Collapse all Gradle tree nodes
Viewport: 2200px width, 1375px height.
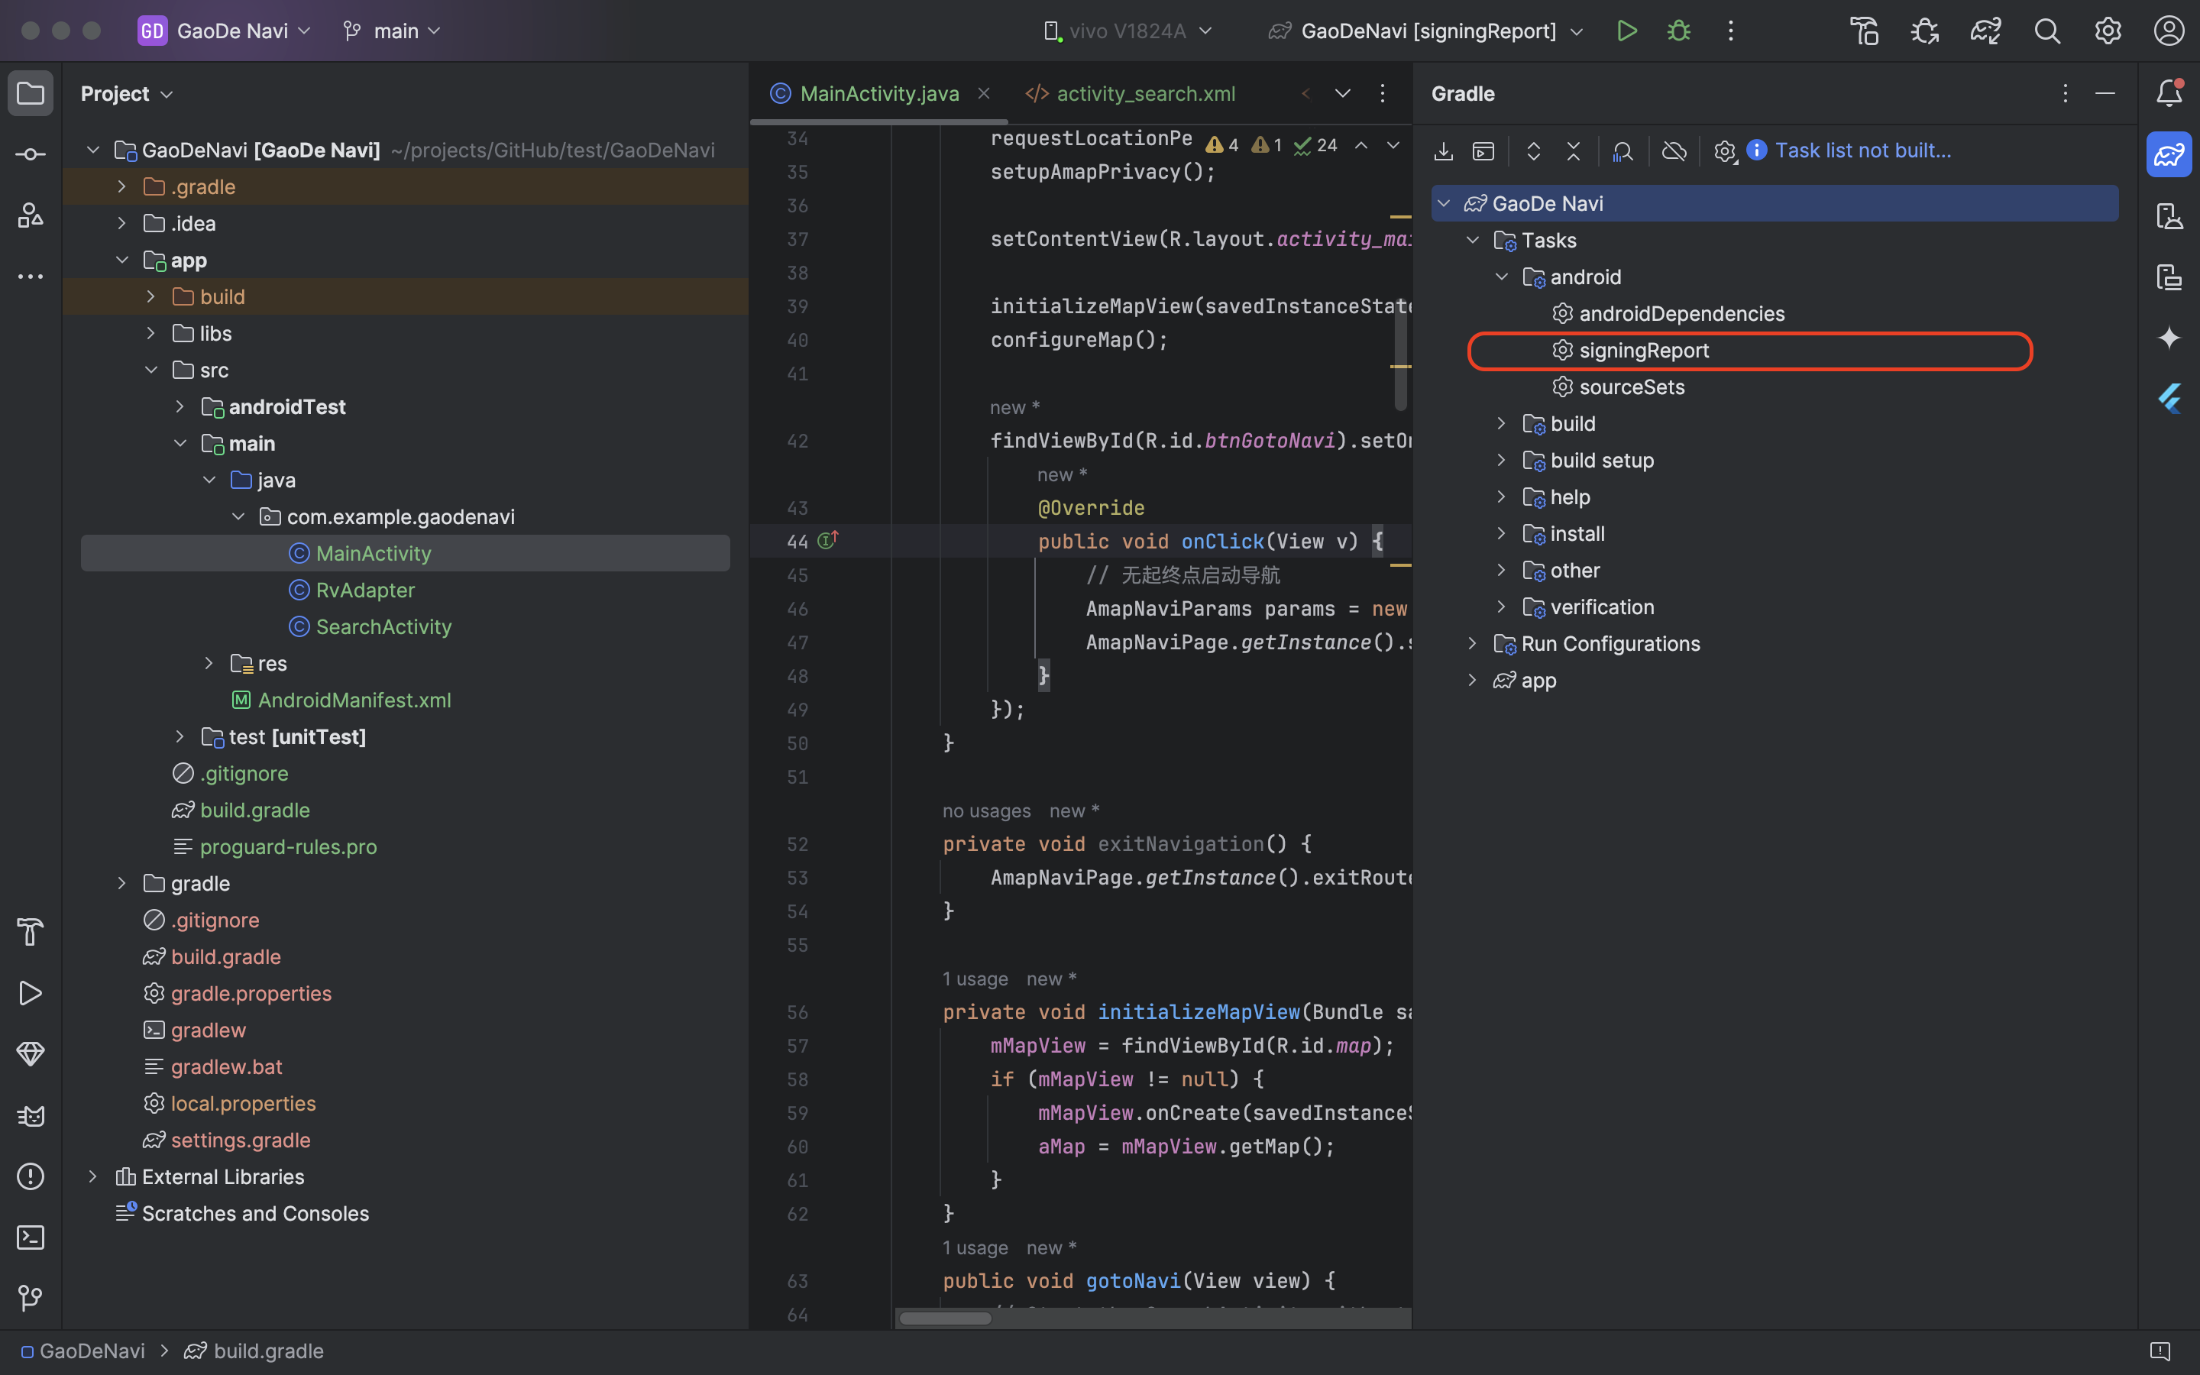(1574, 151)
